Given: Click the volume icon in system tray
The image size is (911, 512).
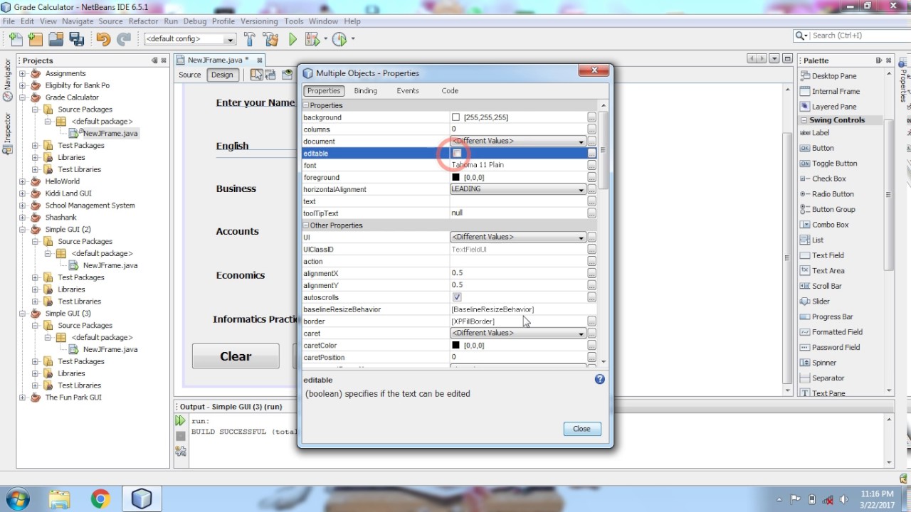Looking at the screenshot, I should 844,499.
